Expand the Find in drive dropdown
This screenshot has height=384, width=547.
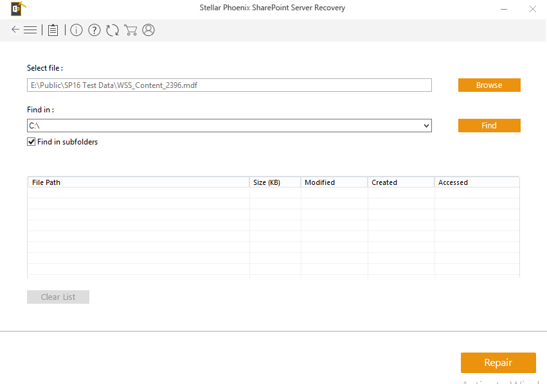tap(426, 126)
